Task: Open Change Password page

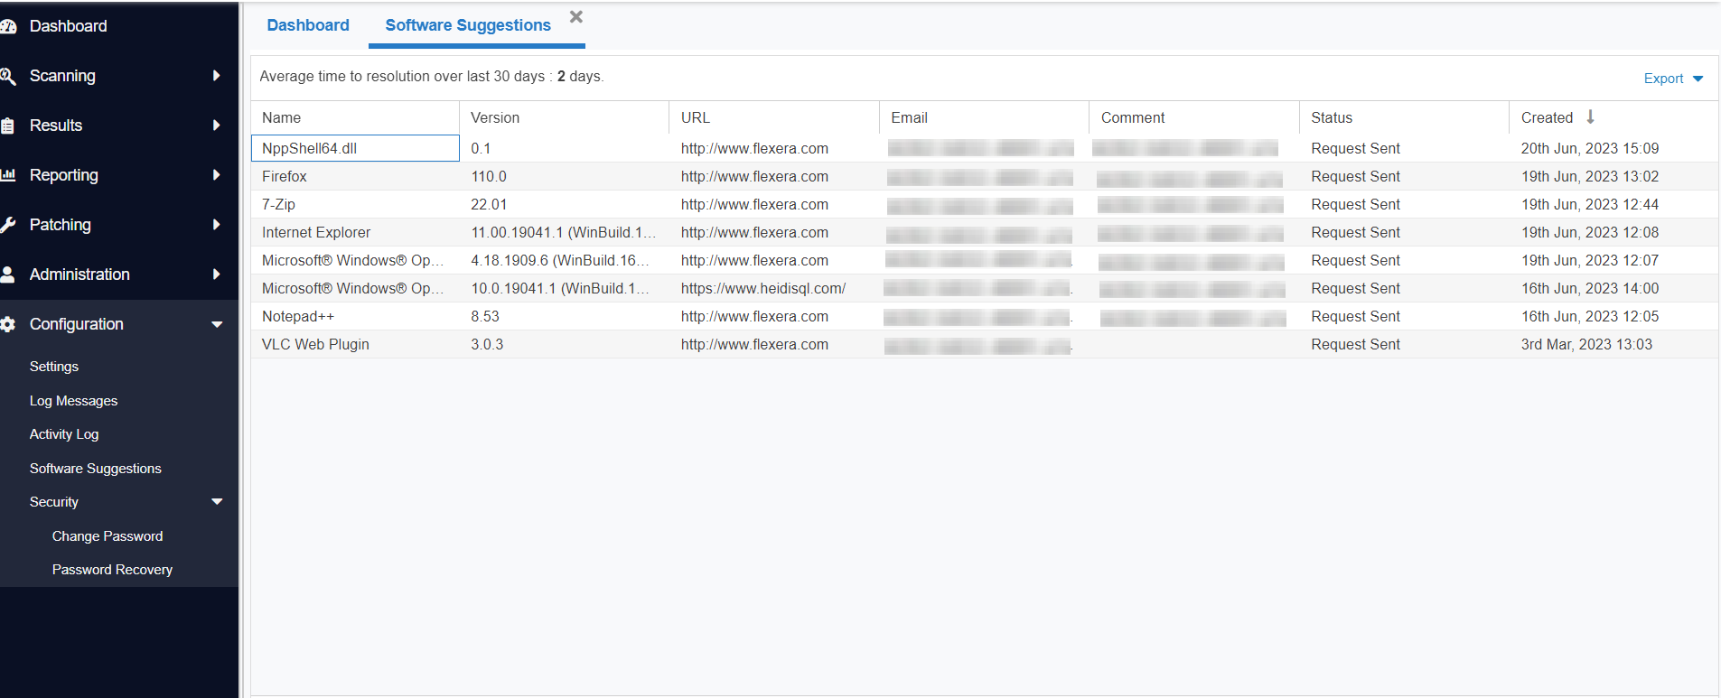Action: (108, 536)
